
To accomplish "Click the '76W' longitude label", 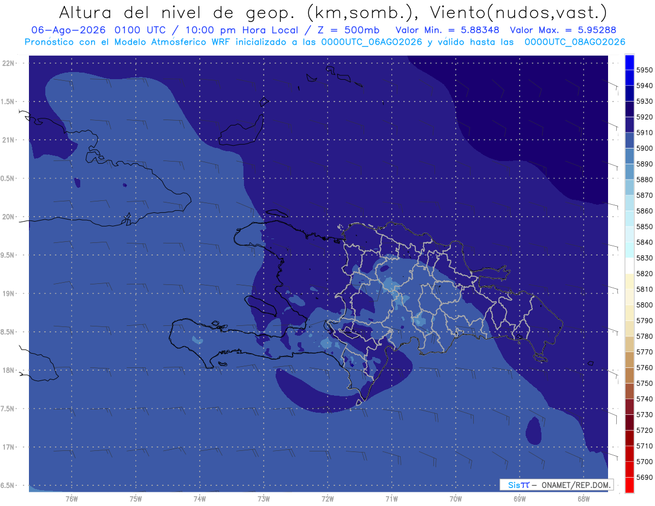I will [x=72, y=499].
